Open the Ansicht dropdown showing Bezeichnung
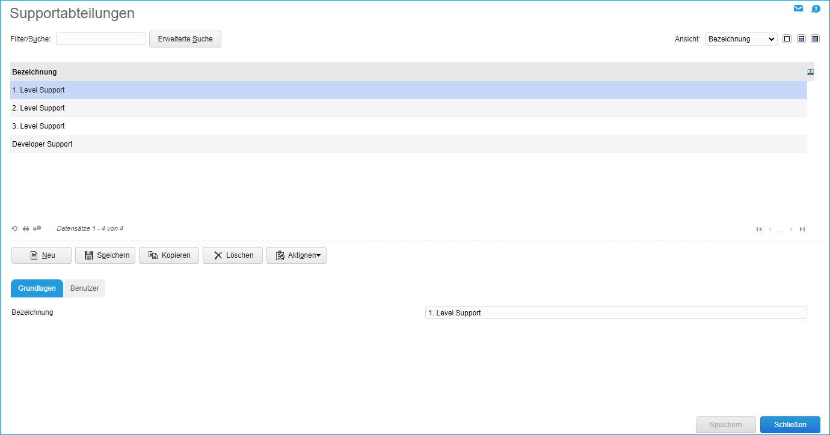 742,39
